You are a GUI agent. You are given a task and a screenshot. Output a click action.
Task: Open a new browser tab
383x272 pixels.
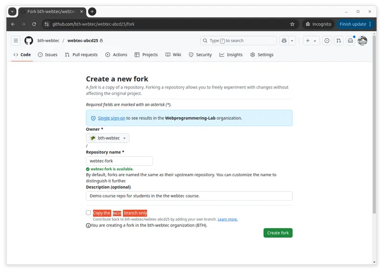tap(92, 11)
